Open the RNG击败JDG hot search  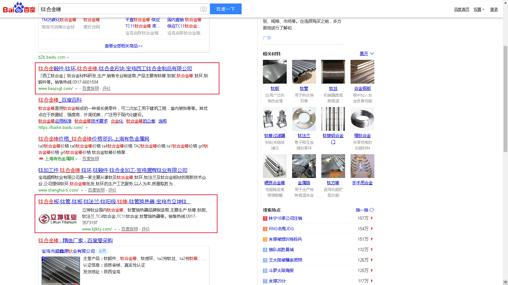[x=281, y=229]
